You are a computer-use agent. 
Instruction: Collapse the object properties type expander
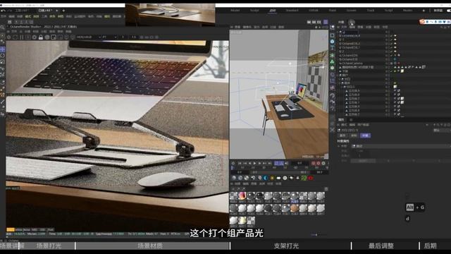pyautogui.click(x=338, y=146)
